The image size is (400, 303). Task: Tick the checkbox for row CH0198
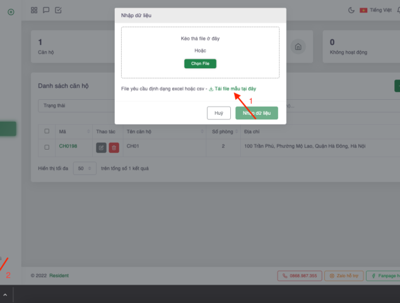47,147
